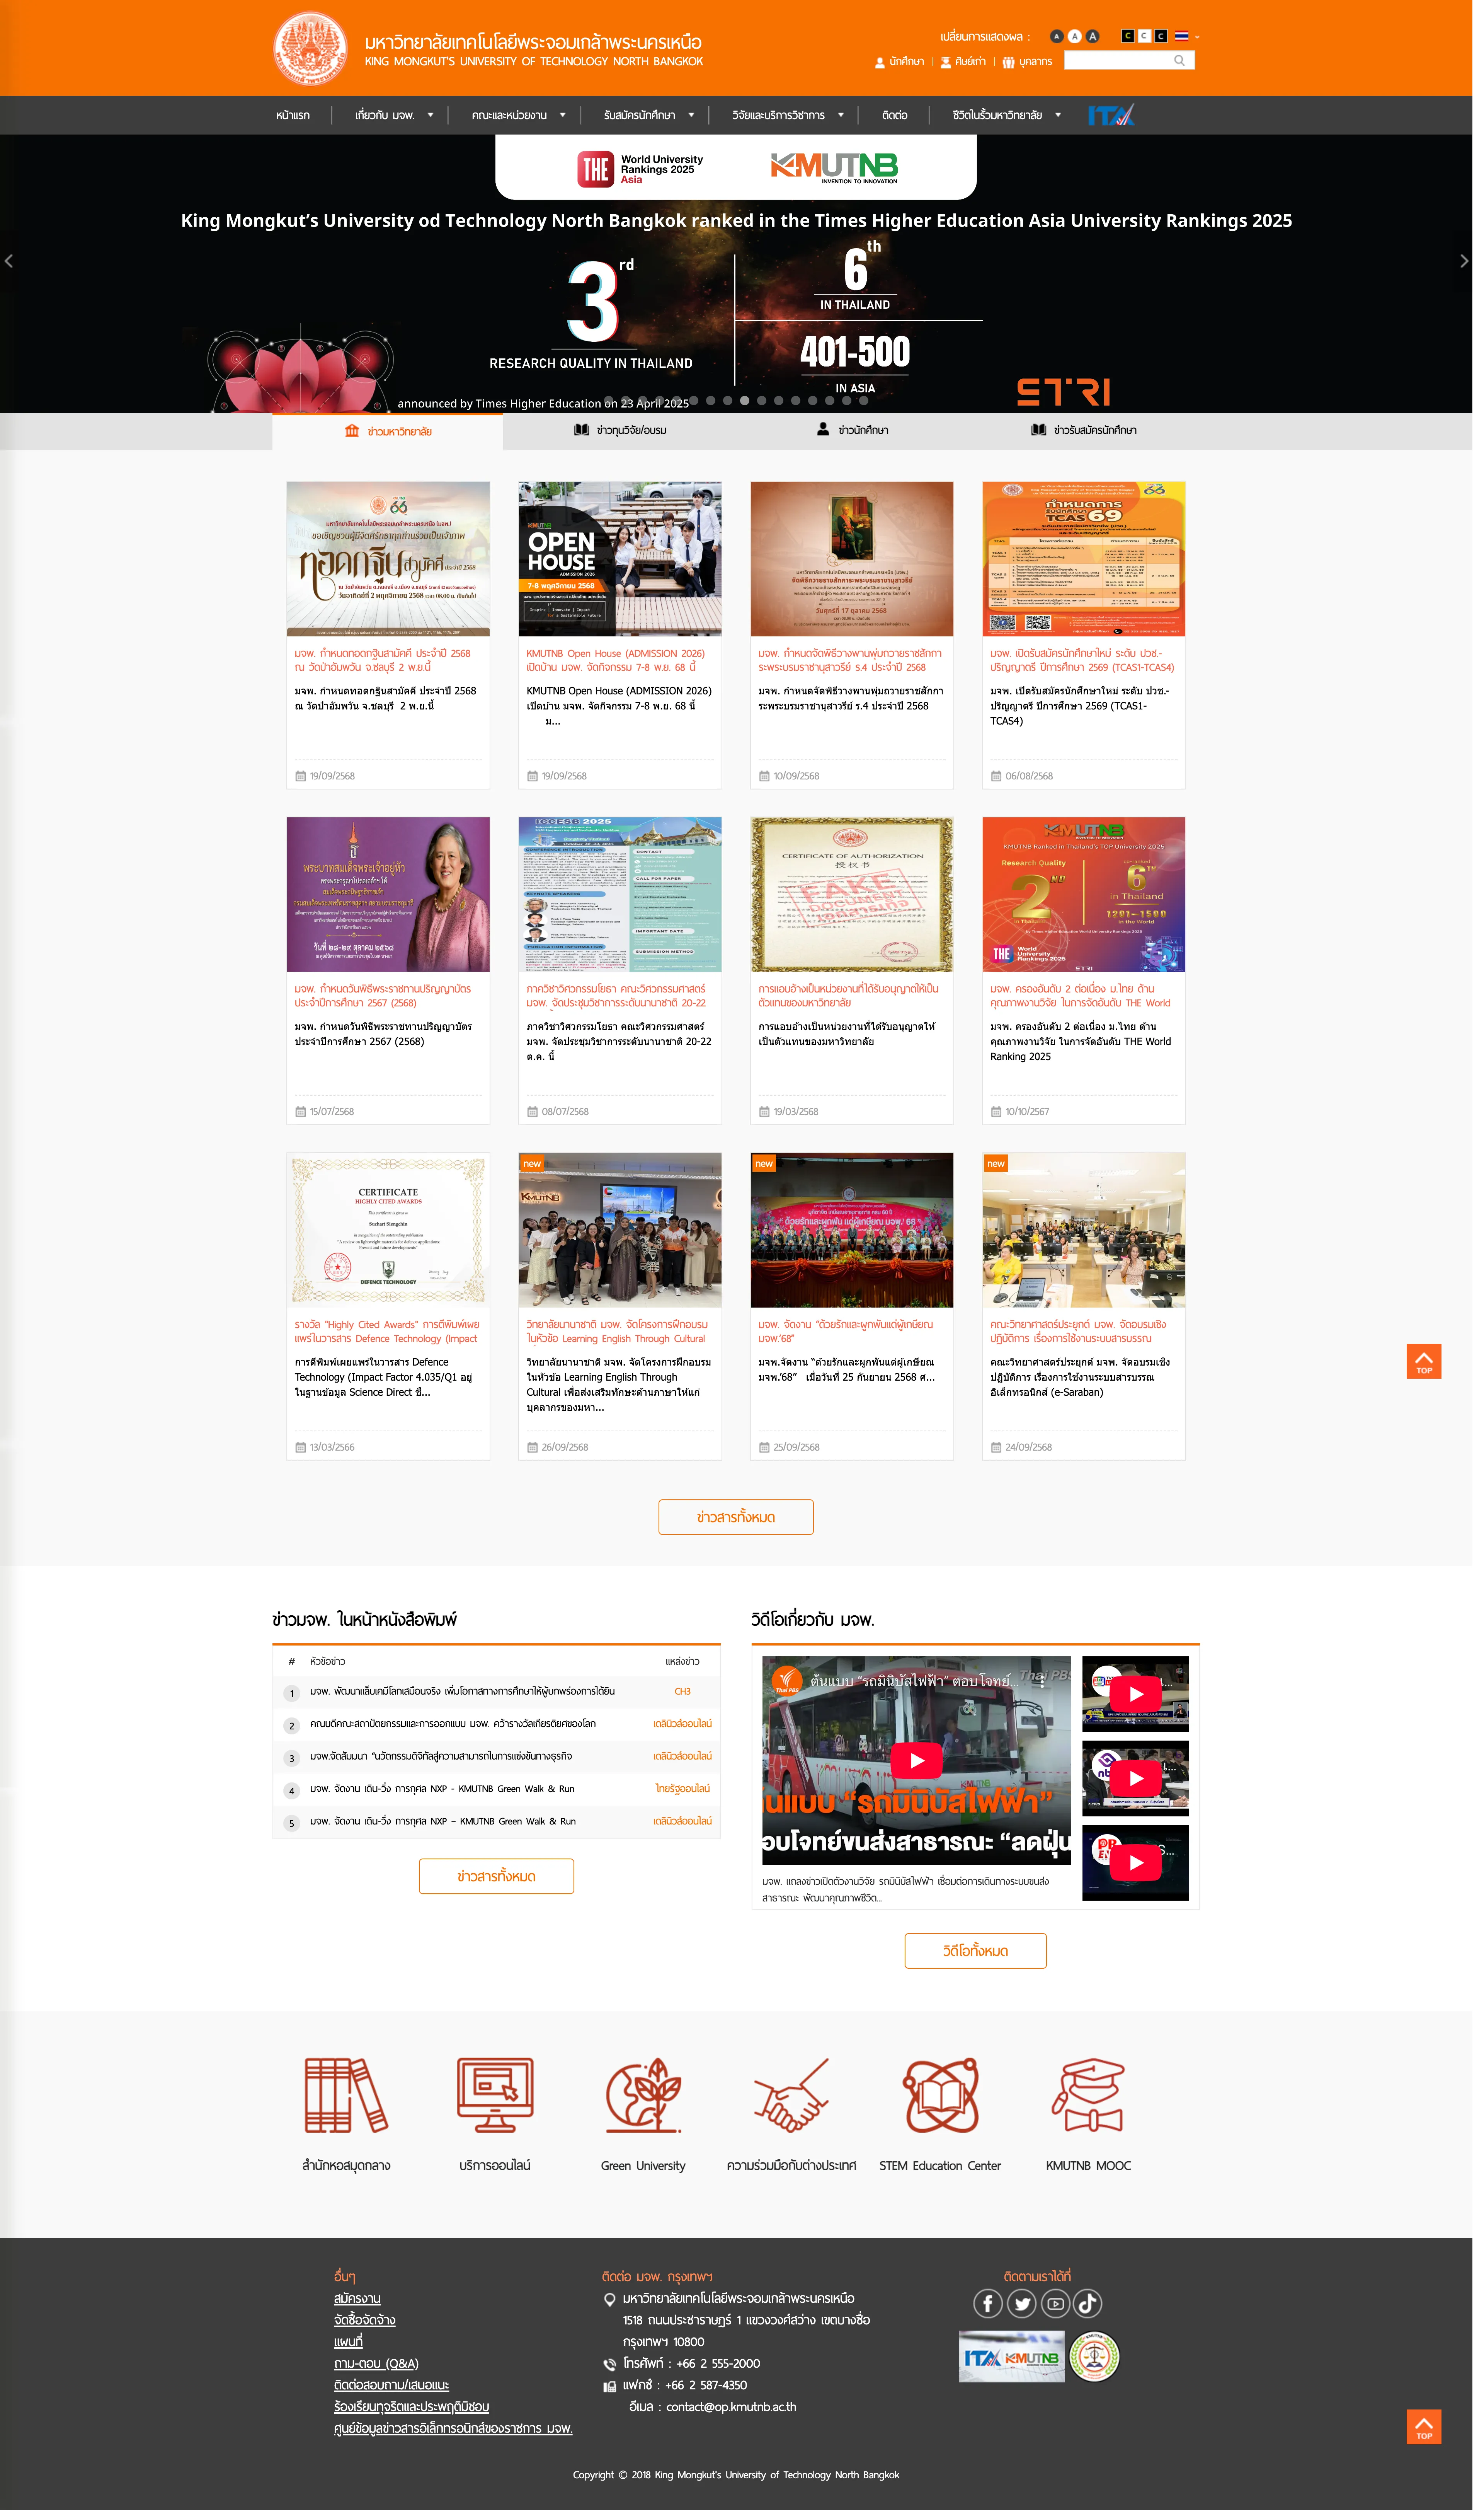1484x2510 pixels.
Task: Open Highly Cited Awards news headline
Action: (386, 1332)
